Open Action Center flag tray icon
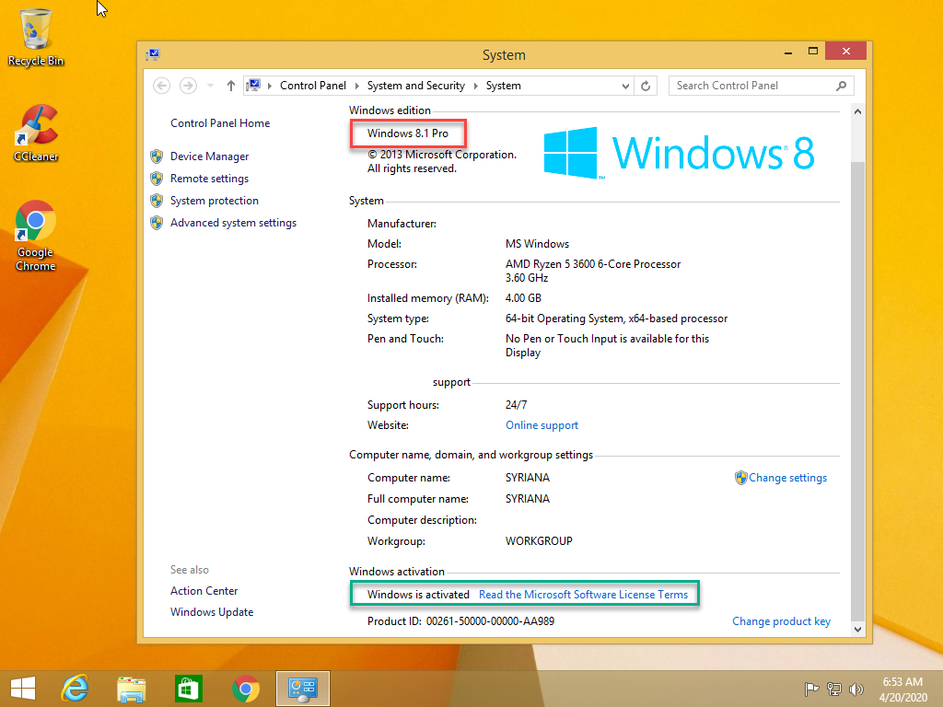Screen dimensions: 943x707 pos(812,689)
